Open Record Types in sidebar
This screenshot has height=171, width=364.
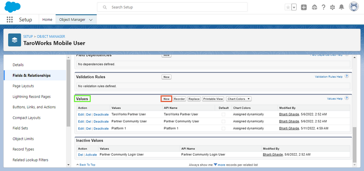point(23,149)
